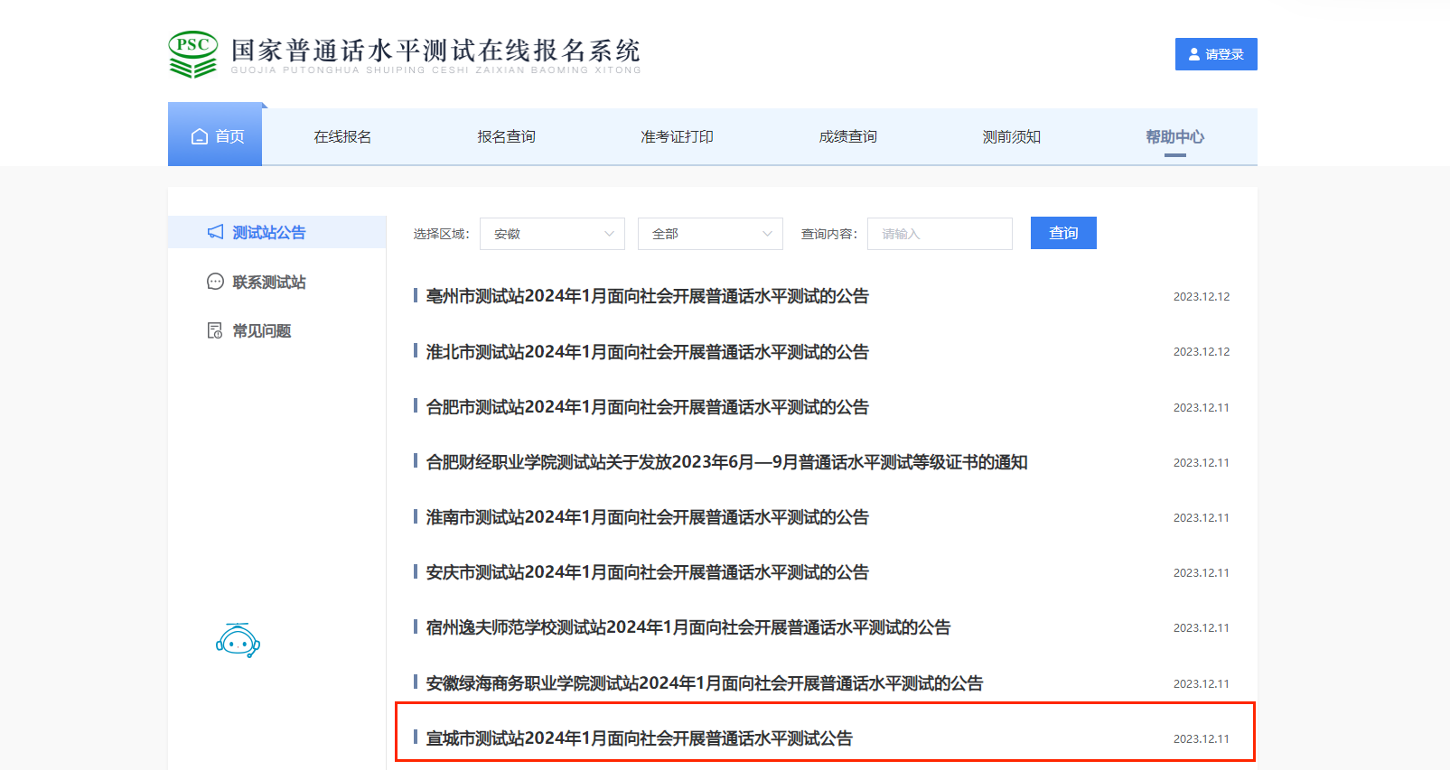Select 常见问题 in the sidebar
Viewport: 1450px width, 770px height.
[x=261, y=331]
